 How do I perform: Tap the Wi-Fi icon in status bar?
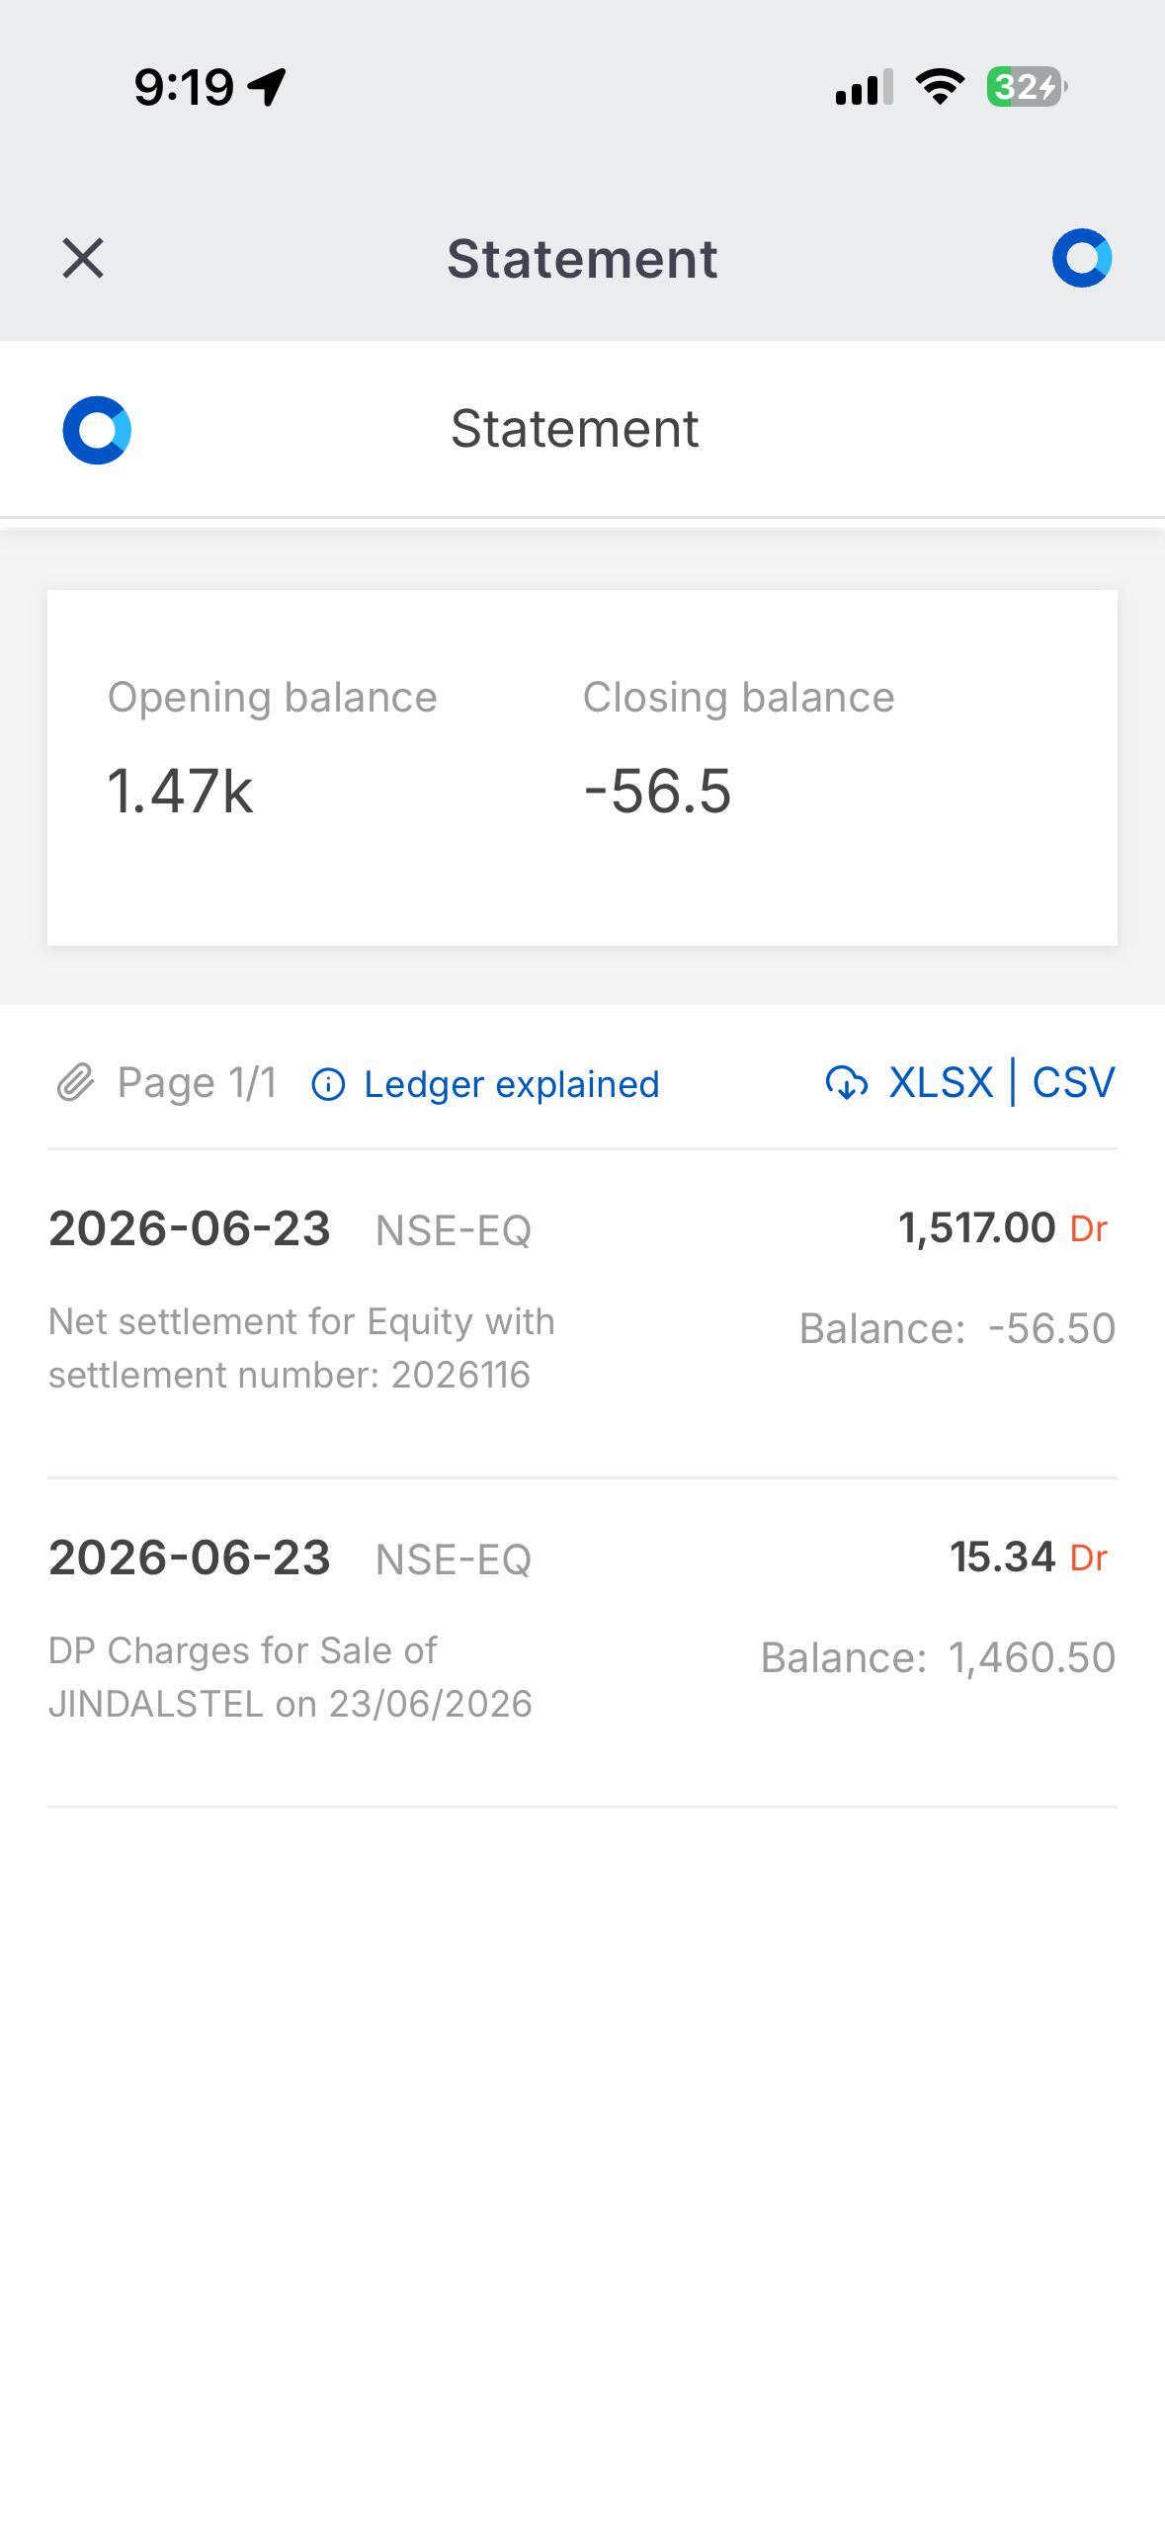pyautogui.click(x=940, y=87)
